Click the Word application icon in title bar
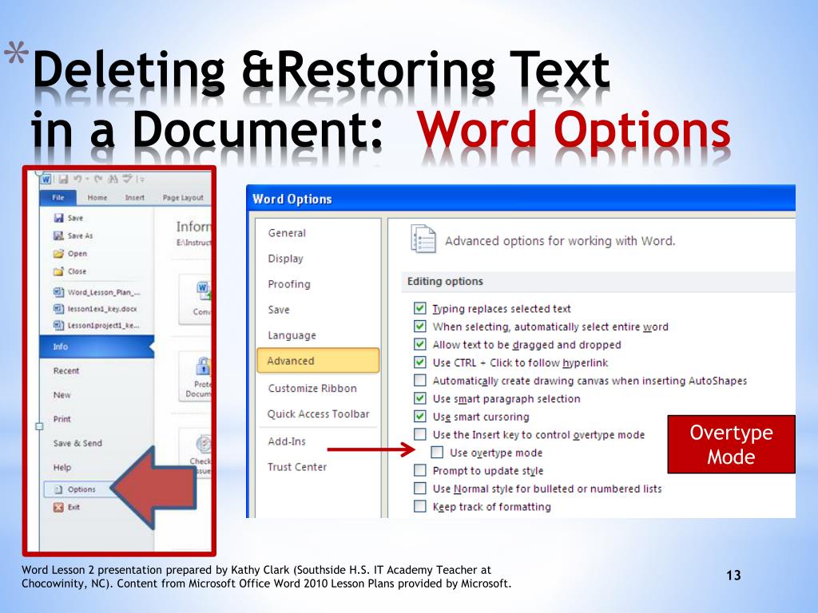 click(46, 180)
